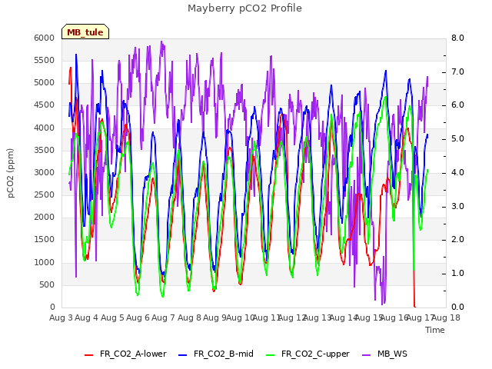
Task: Click the 1000 tick on left axis
Action: point(45,262)
